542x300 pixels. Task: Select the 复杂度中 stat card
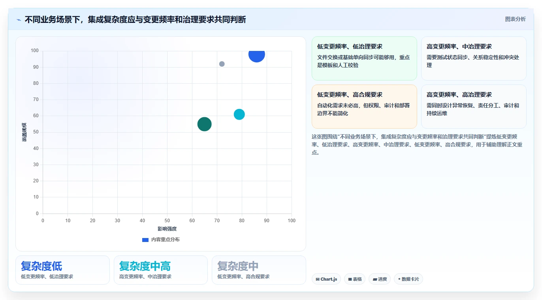coord(259,270)
